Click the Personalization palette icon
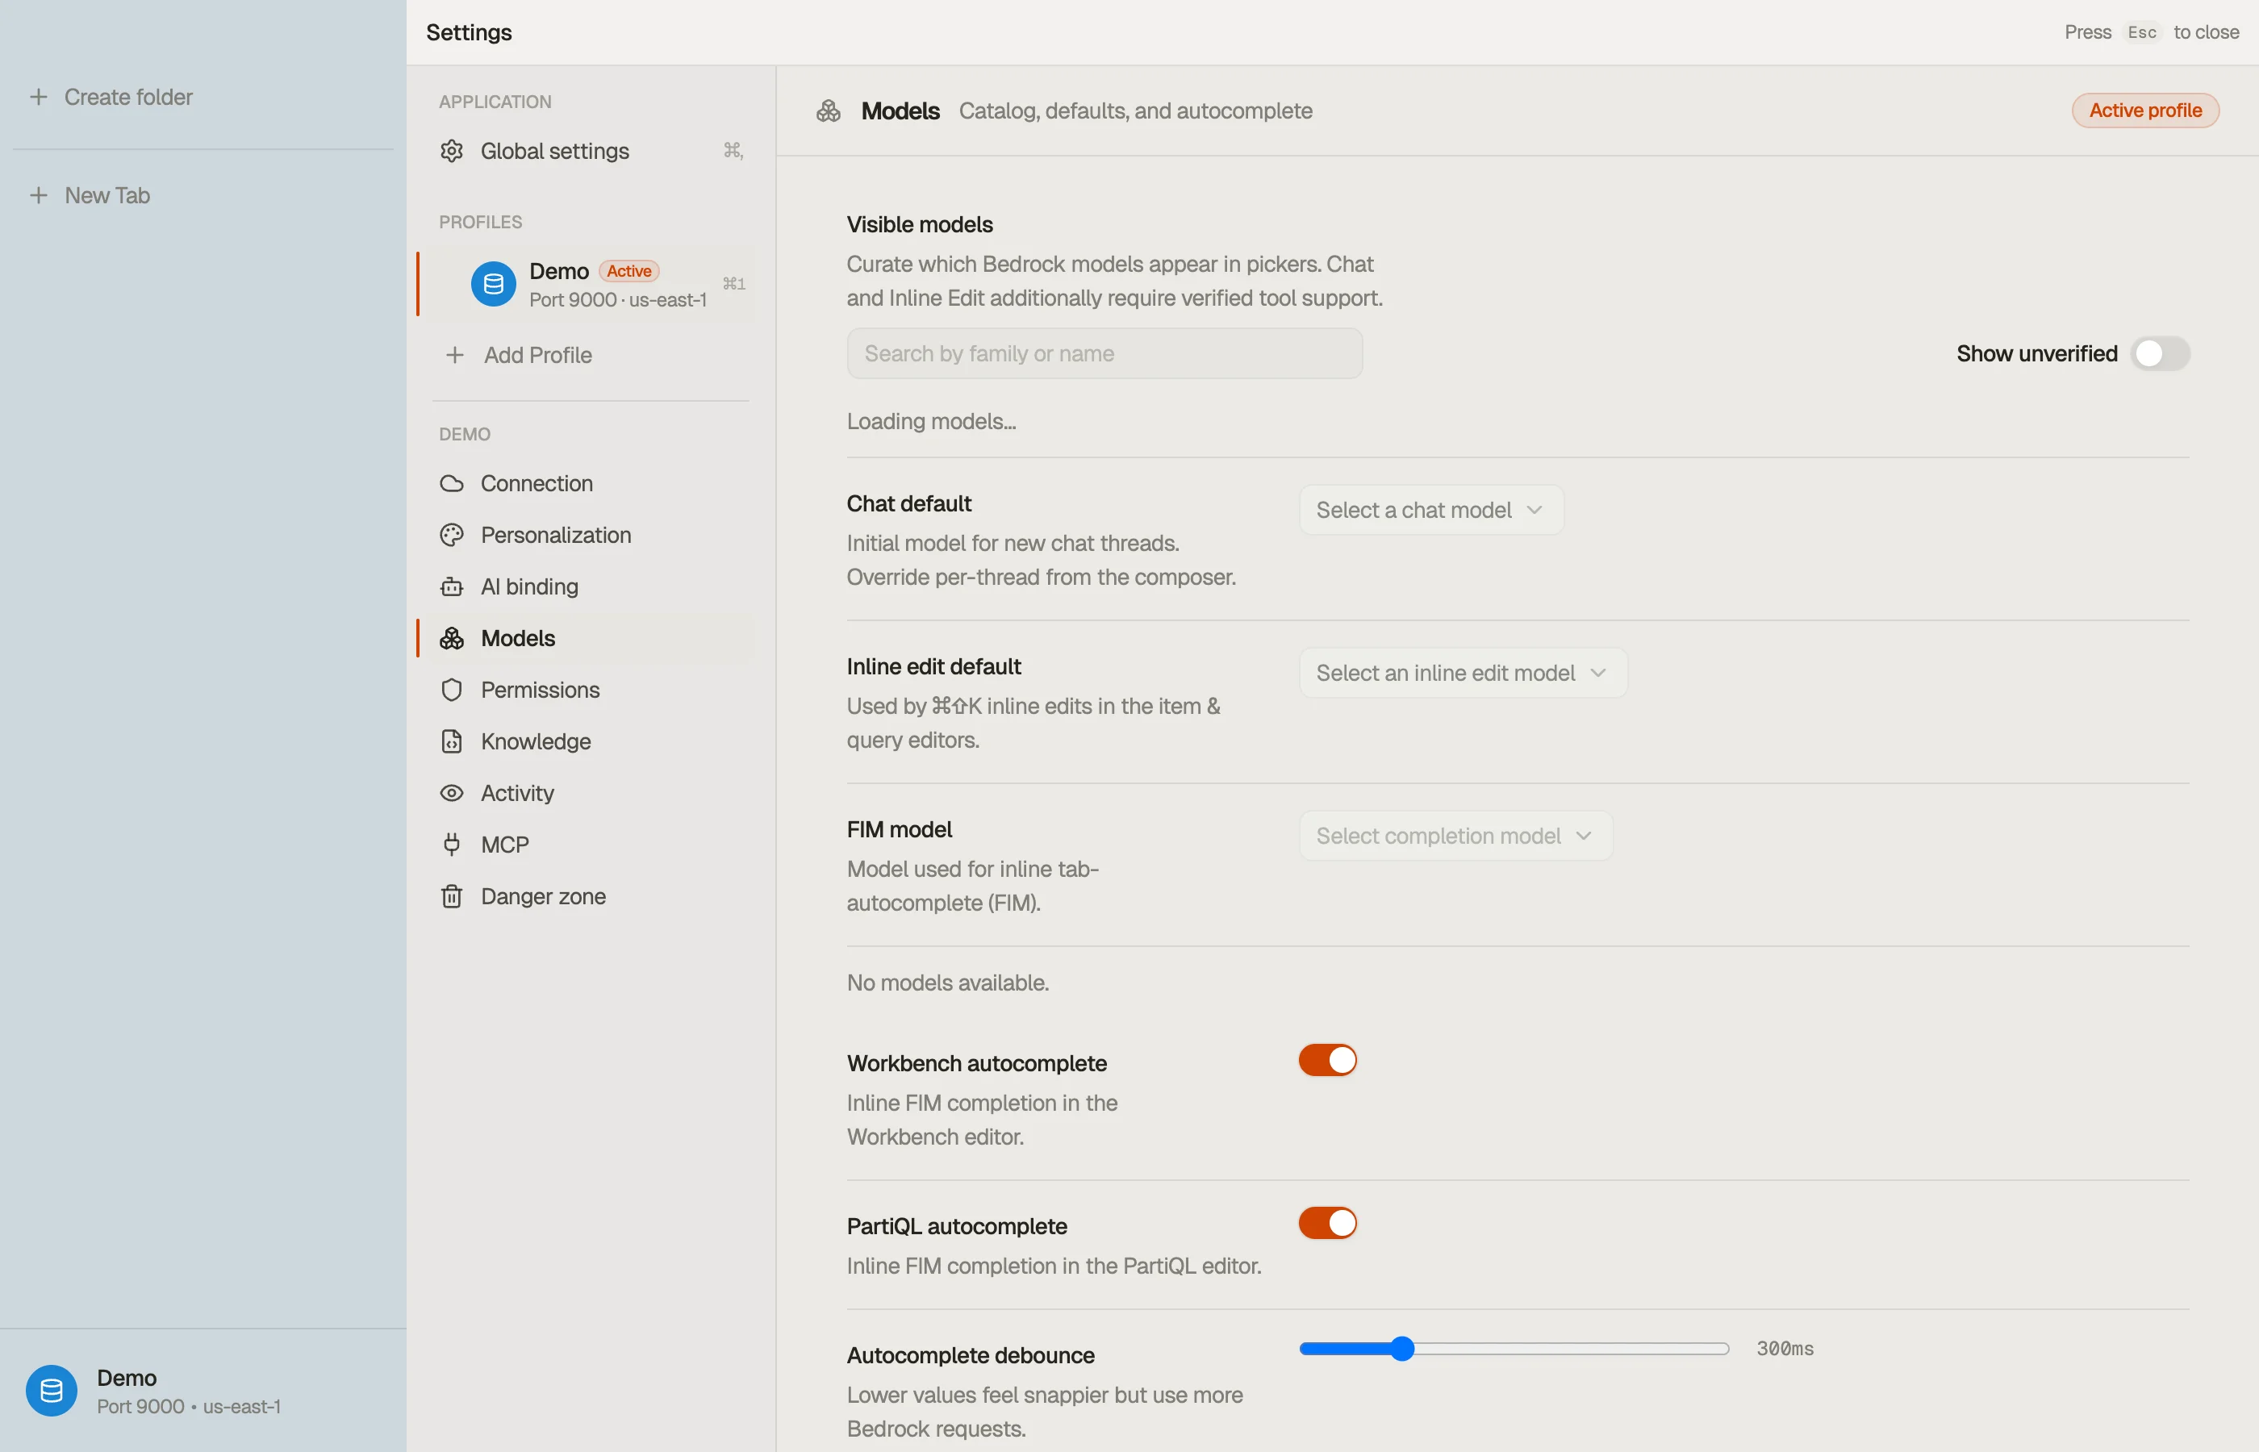The width and height of the screenshot is (2259, 1452). (452, 535)
